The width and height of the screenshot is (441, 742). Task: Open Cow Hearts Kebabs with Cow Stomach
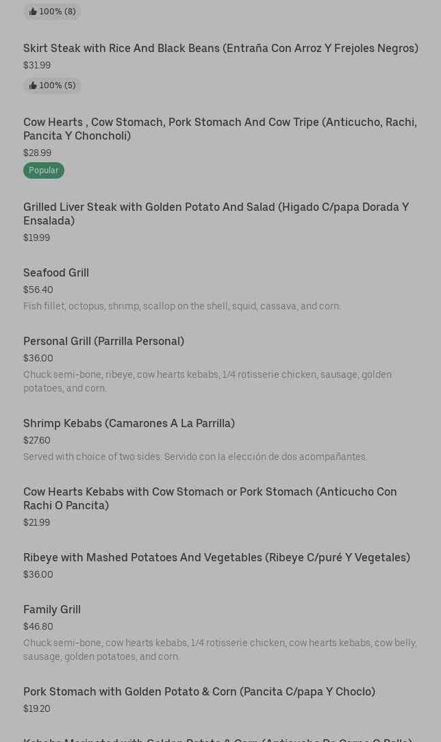point(210,498)
